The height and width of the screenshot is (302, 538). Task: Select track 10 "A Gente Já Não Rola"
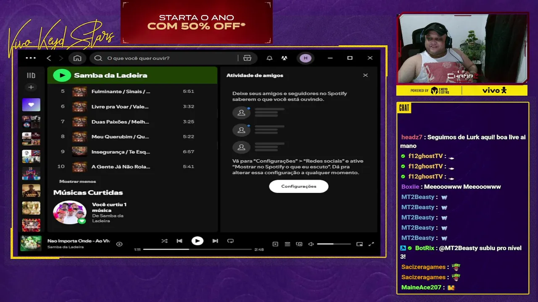(132, 167)
